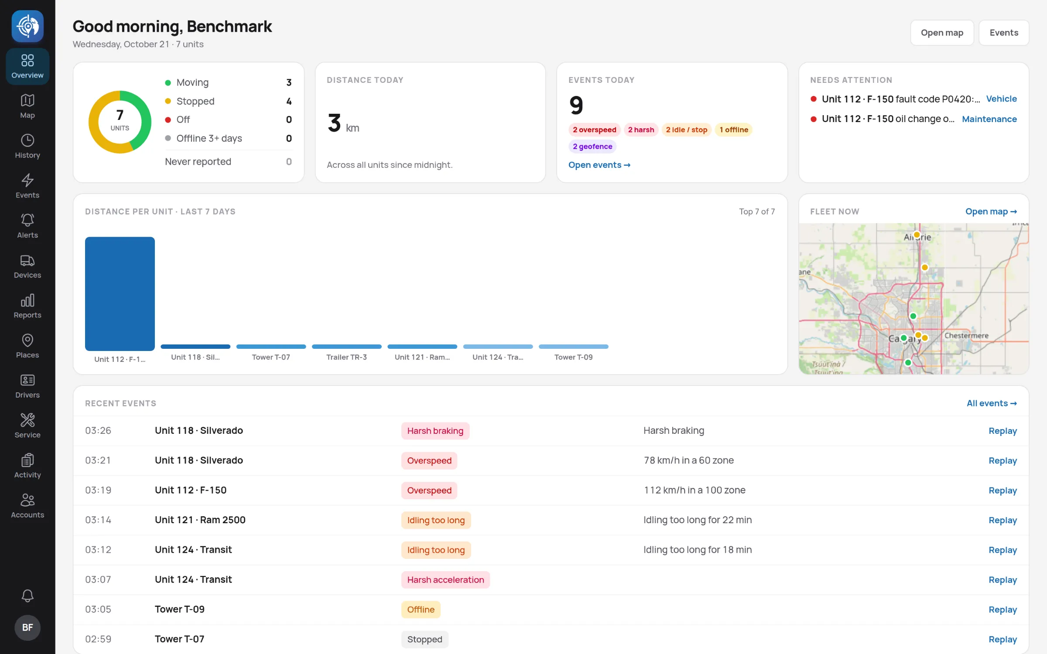The width and height of the screenshot is (1047, 654).
Task: Click the Stopped status legend row
Action: 229,101
